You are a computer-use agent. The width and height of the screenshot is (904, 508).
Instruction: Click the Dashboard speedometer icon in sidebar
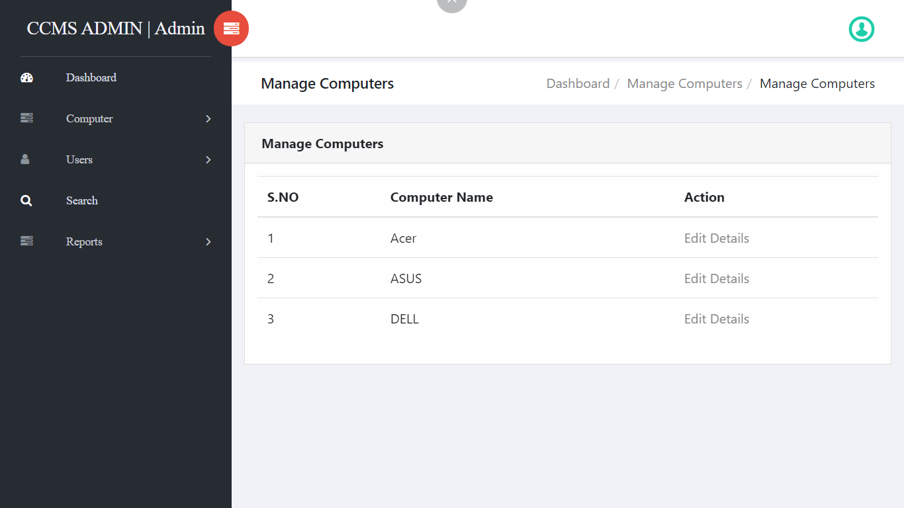click(x=26, y=77)
